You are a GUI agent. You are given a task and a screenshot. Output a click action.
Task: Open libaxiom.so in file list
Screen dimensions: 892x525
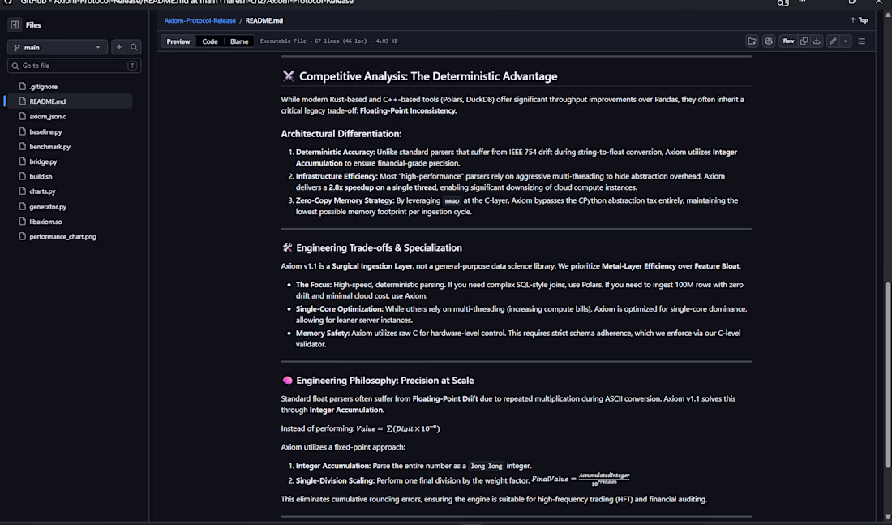(x=45, y=222)
